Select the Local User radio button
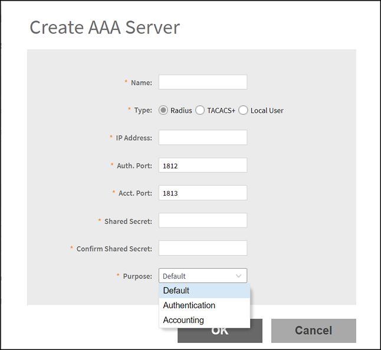381x350 pixels. tap(243, 110)
